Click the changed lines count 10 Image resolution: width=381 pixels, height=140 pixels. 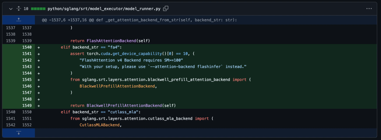point(26,9)
